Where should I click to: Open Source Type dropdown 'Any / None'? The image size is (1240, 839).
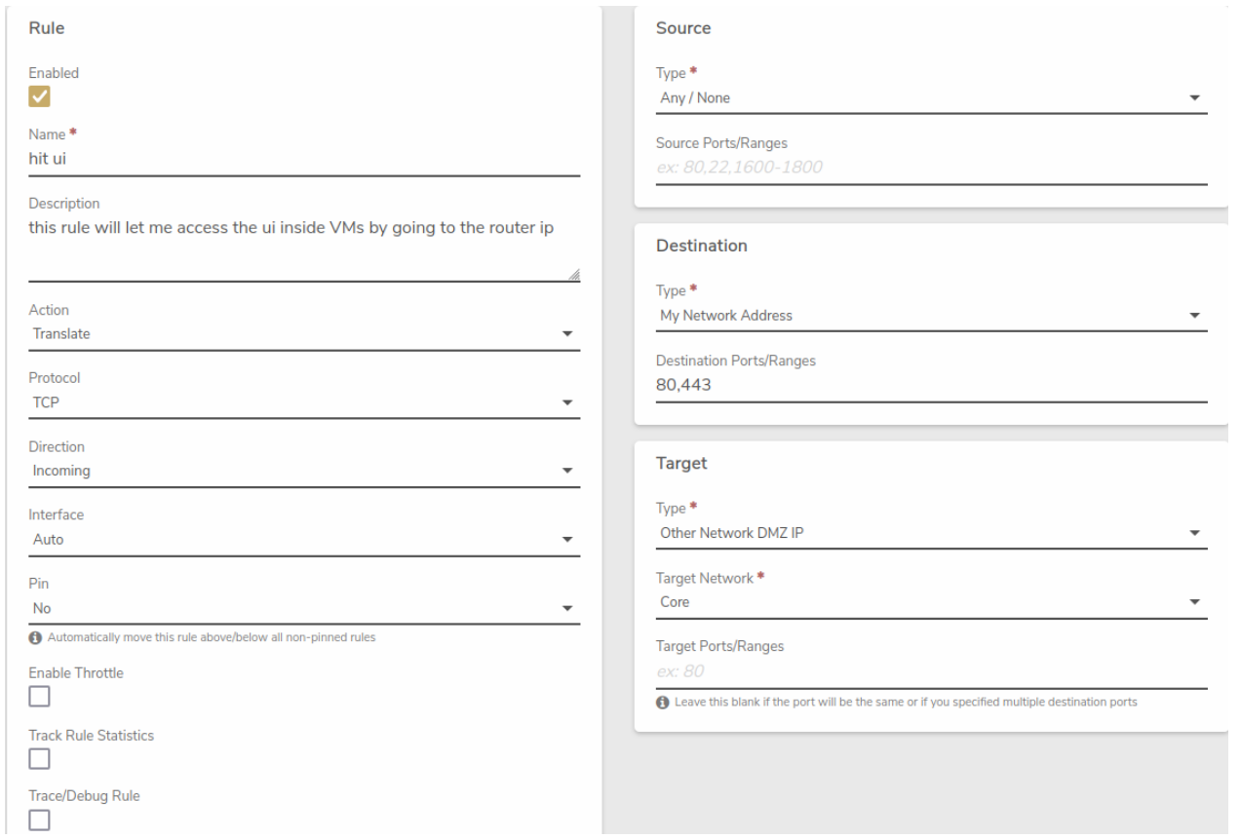tap(934, 97)
